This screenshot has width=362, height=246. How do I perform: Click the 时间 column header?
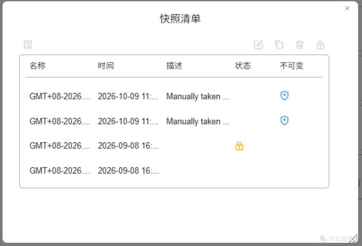click(x=106, y=66)
